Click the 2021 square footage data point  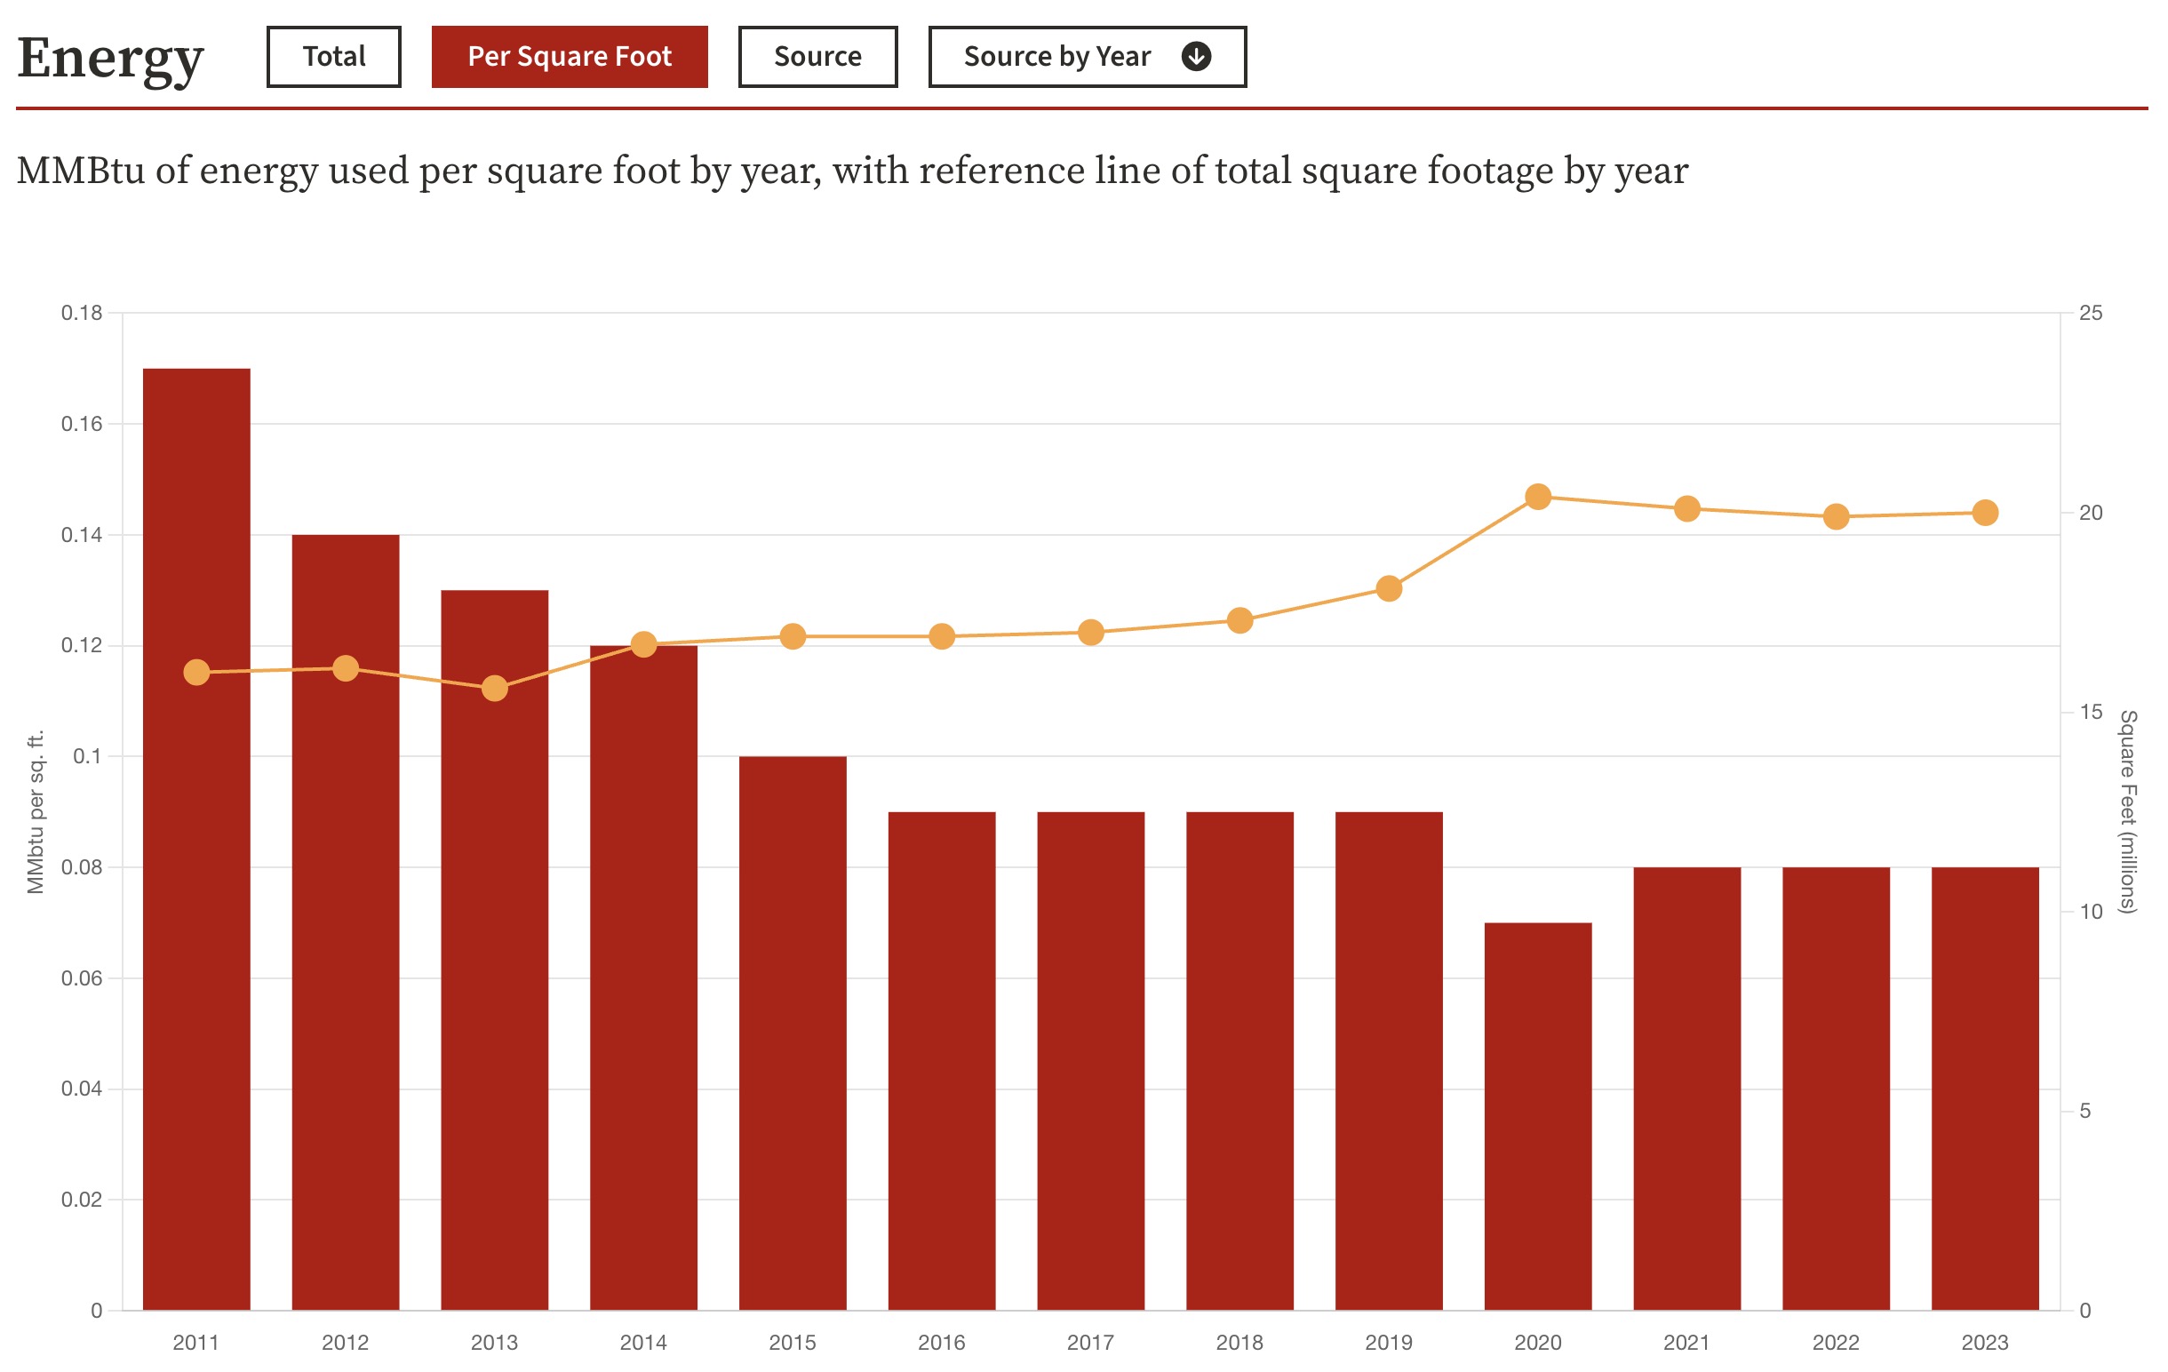(x=1686, y=508)
